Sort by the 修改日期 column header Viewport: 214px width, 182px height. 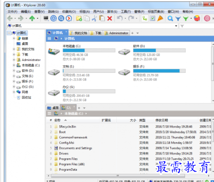click(161, 120)
